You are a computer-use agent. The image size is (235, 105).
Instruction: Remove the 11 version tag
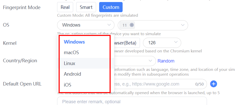[x=132, y=25]
